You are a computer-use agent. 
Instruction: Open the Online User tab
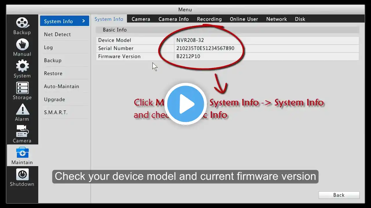click(244, 19)
